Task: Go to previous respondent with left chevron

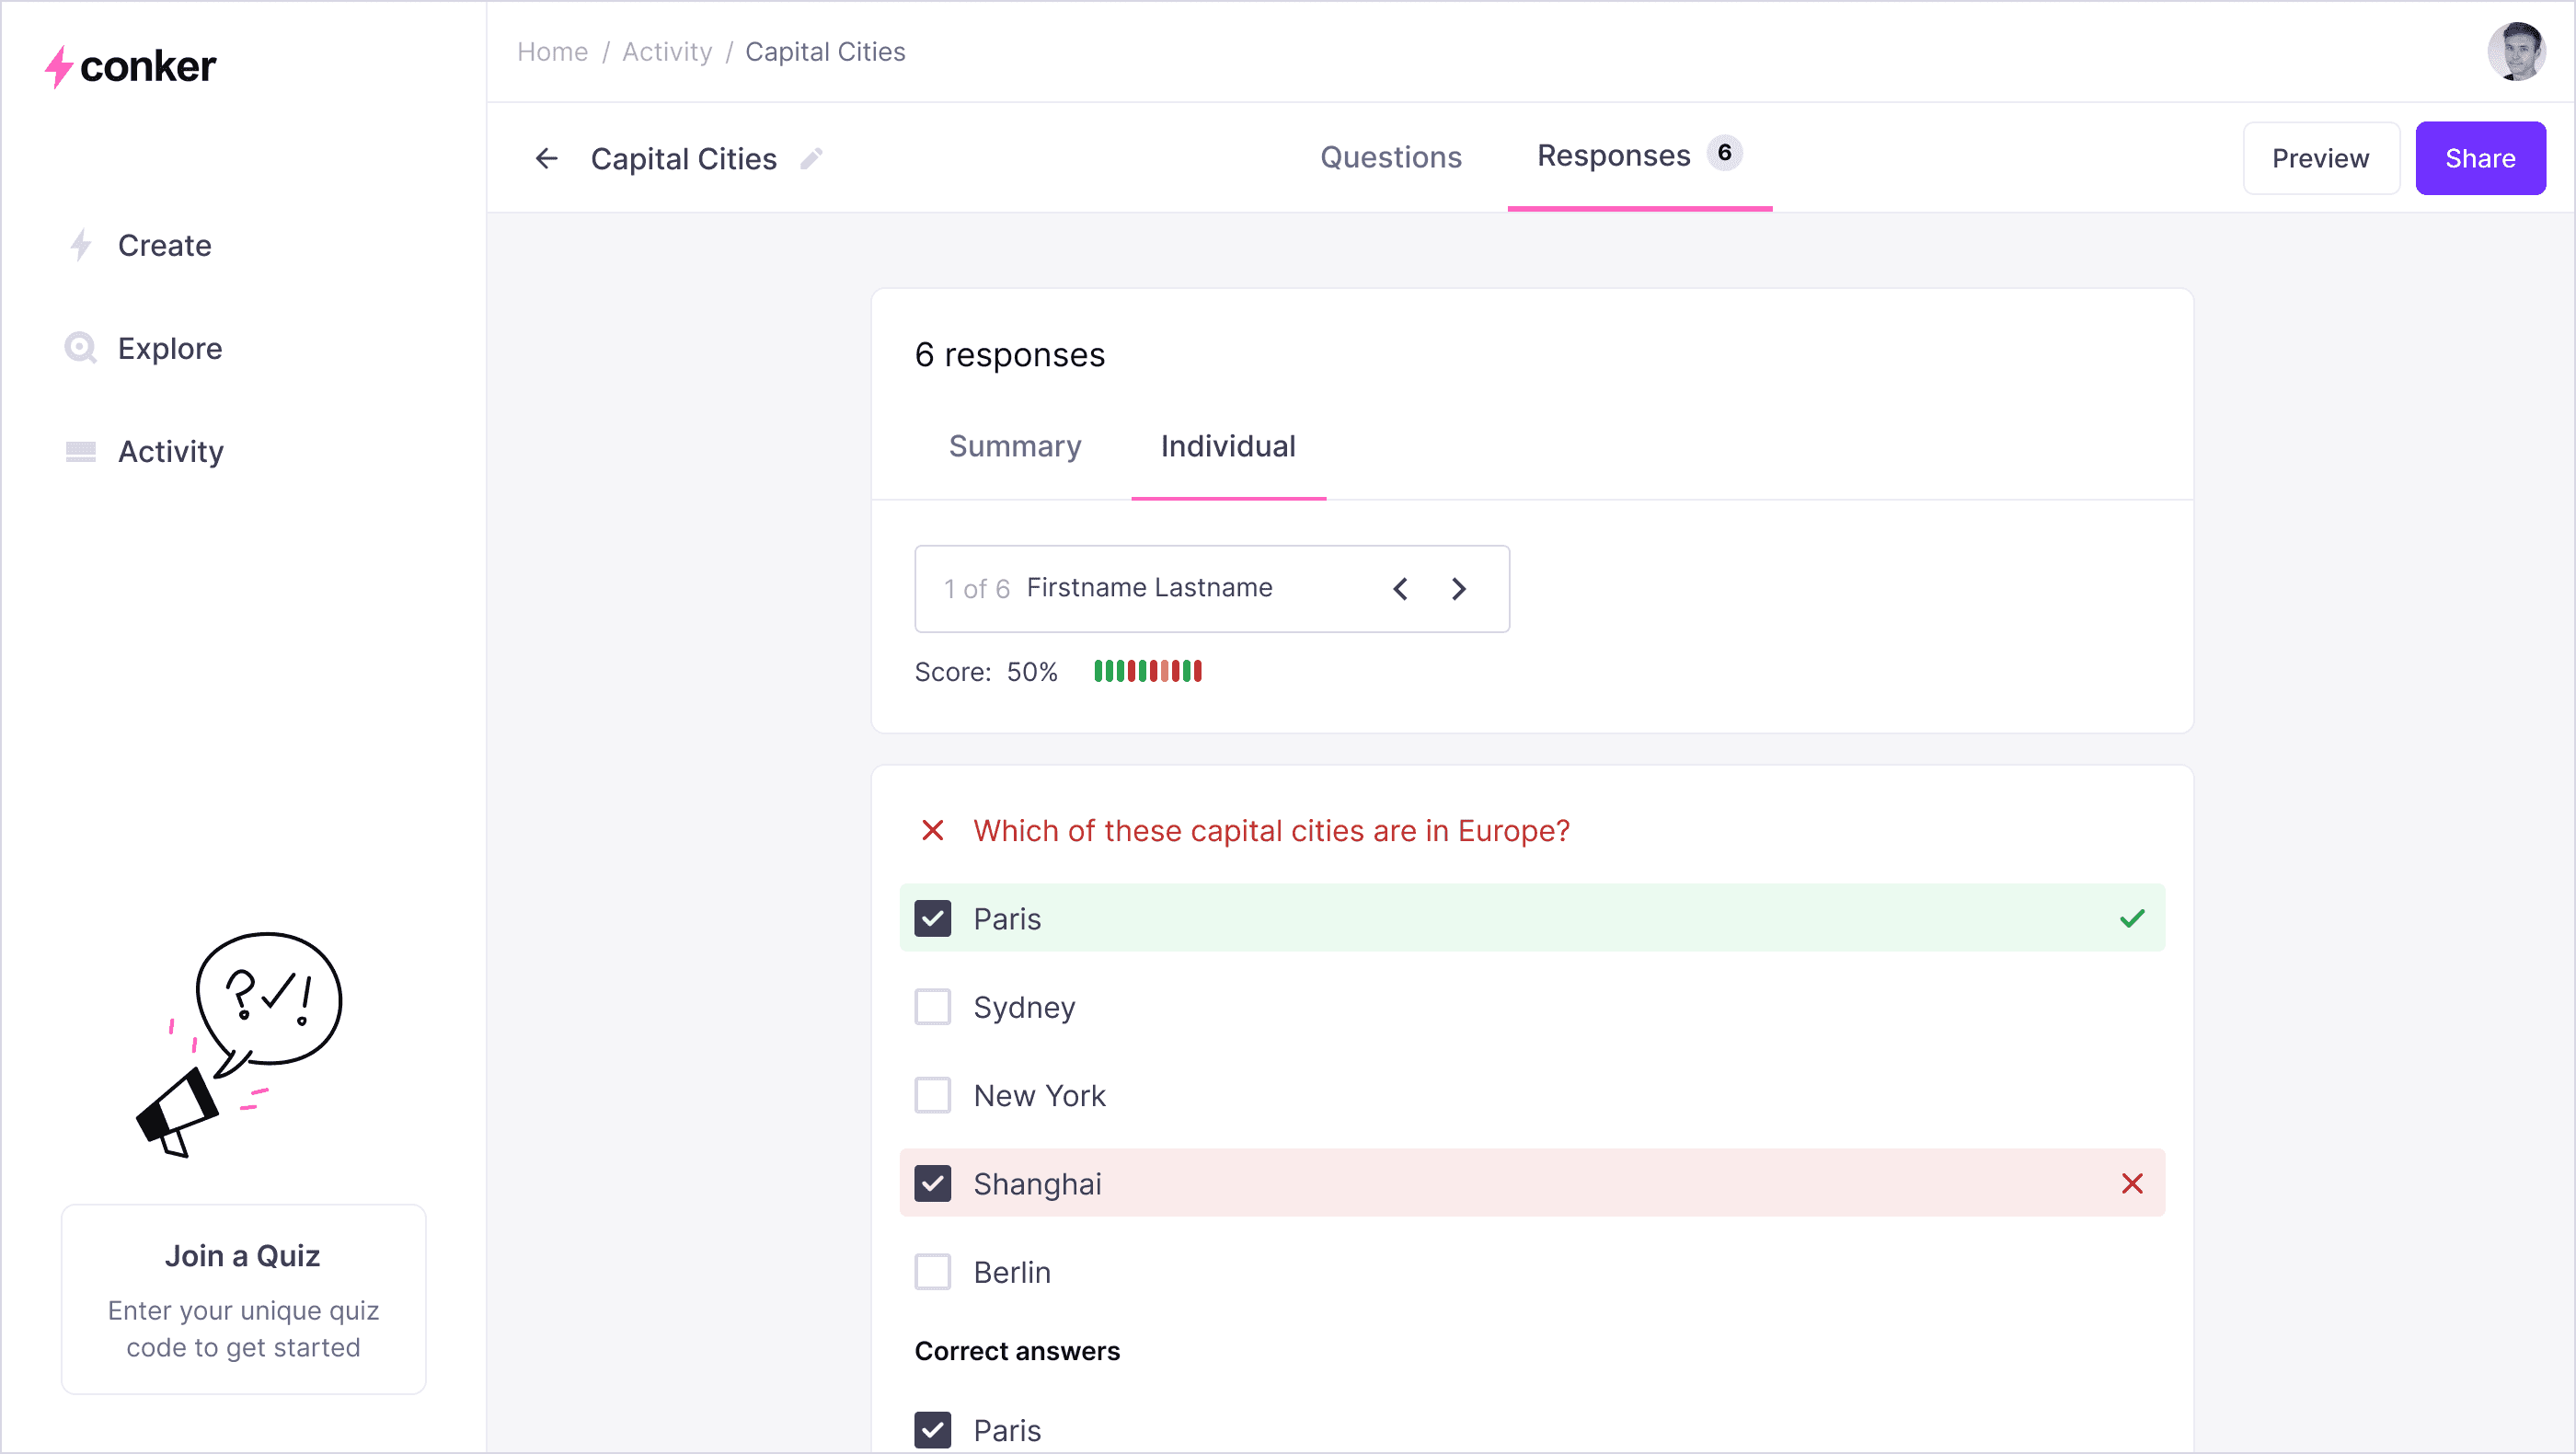Action: (x=1400, y=589)
